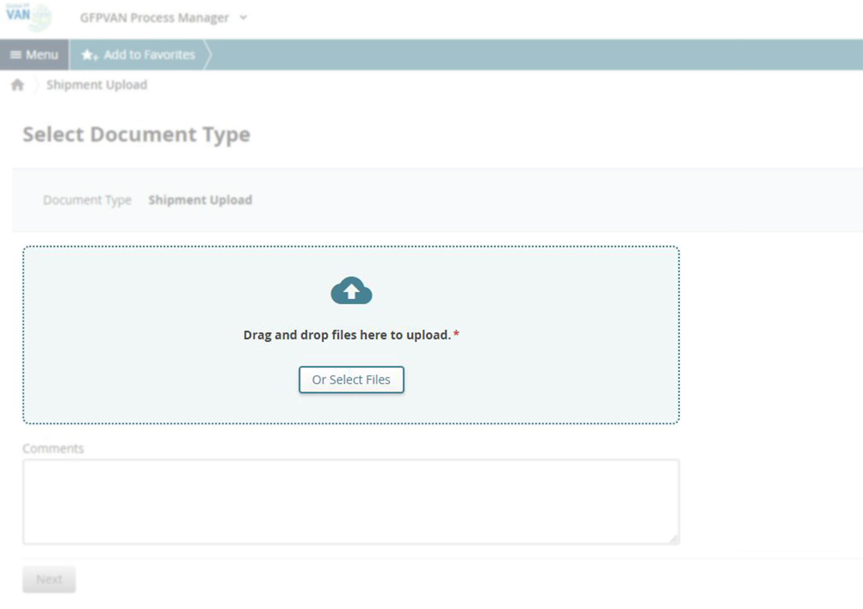Click the Shipment Upload breadcrumb
This screenshot has width=863, height=609.
[x=97, y=85]
